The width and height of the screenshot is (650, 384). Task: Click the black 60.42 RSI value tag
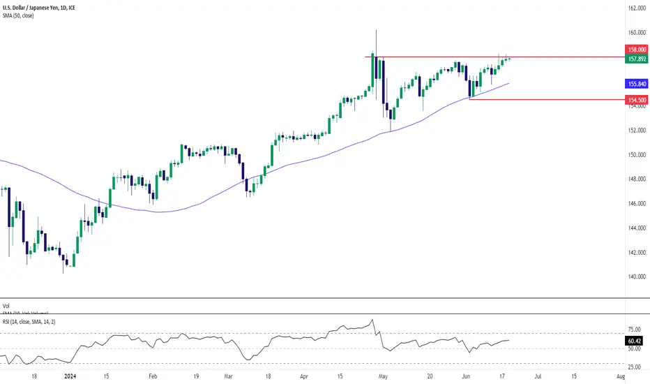pos(635,341)
